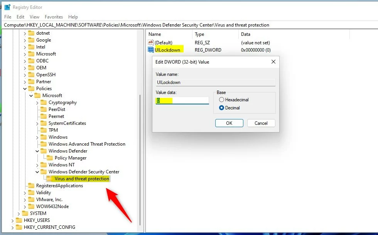
Task: Select the UILockdown value name
Action: (x=167, y=50)
